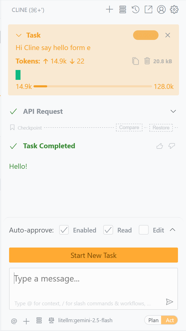Screen dimensions: 186x331
Task: Toggle the Auto-approve Enabled checkbox
Action: pyautogui.click(x=64, y=230)
